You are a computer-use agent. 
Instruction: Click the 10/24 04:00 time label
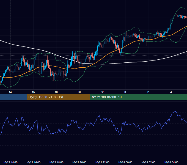(x=171, y=162)
